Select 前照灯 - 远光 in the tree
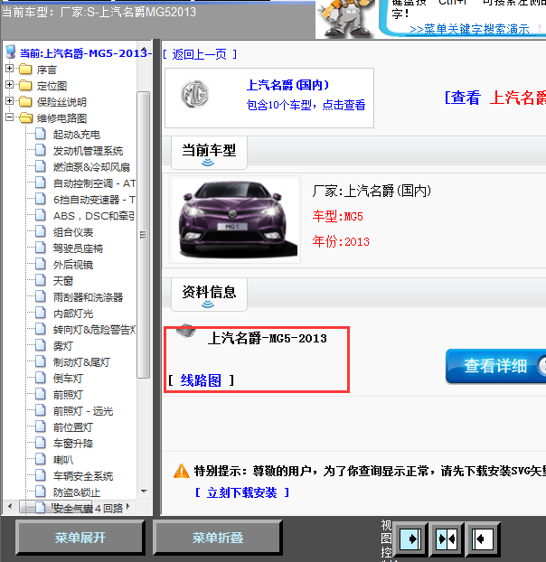 [83, 411]
